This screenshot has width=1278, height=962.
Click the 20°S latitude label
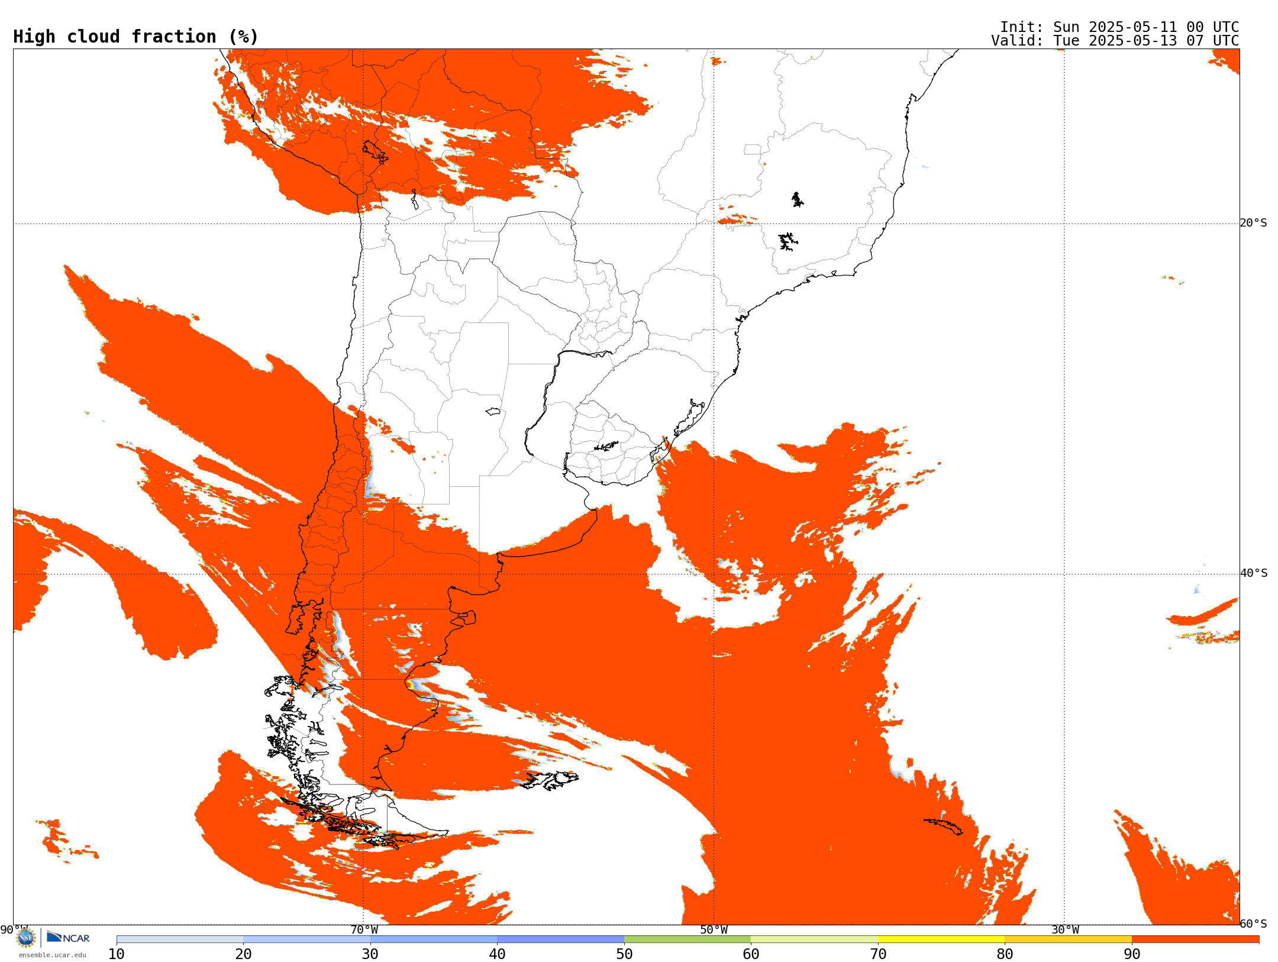[x=1253, y=223]
